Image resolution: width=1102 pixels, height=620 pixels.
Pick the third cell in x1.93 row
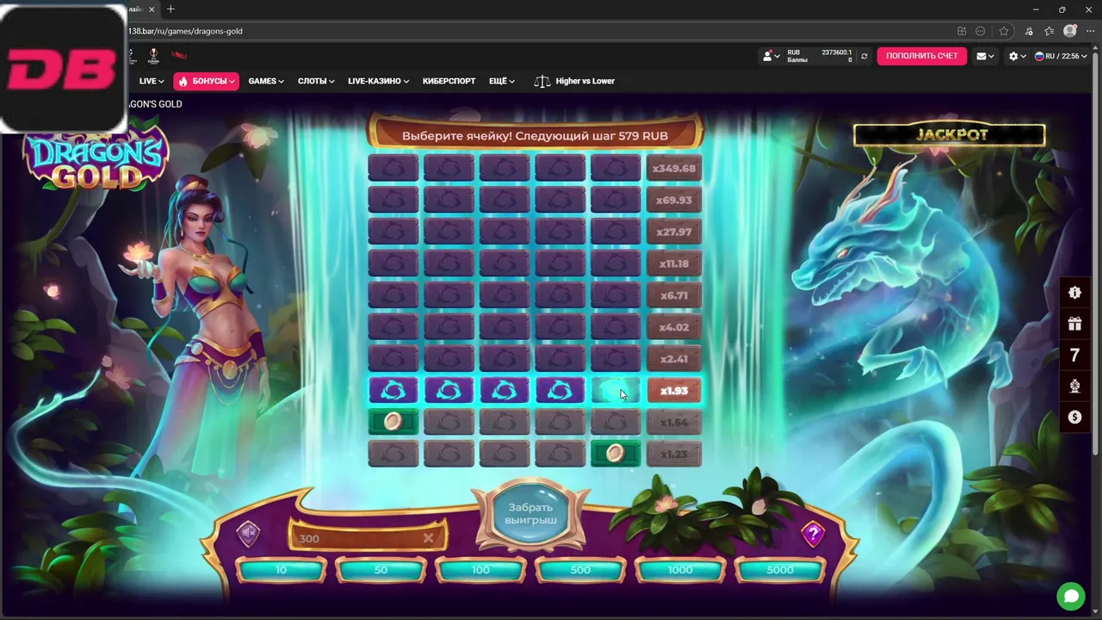click(505, 391)
